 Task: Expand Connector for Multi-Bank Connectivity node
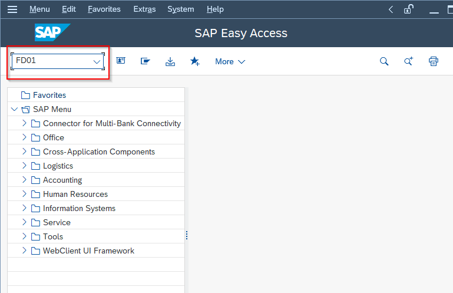pyautogui.click(x=24, y=123)
